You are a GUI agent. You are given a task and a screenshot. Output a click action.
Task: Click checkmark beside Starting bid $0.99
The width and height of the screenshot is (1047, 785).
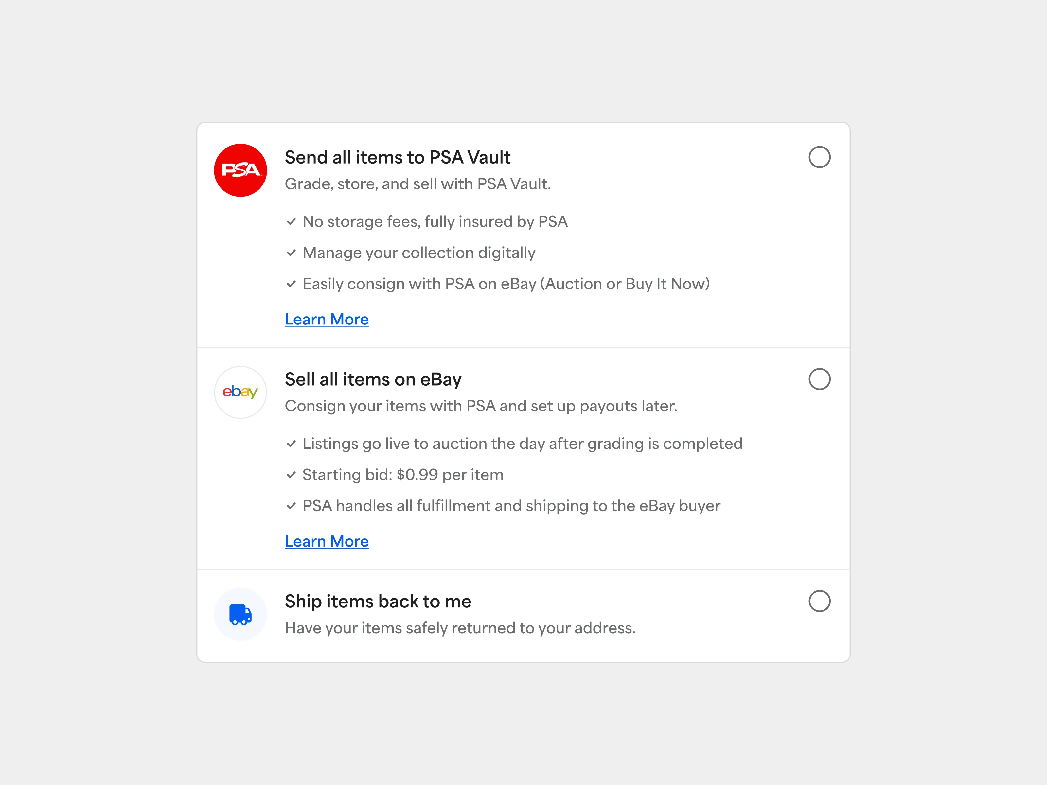pyautogui.click(x=291, y=475)
